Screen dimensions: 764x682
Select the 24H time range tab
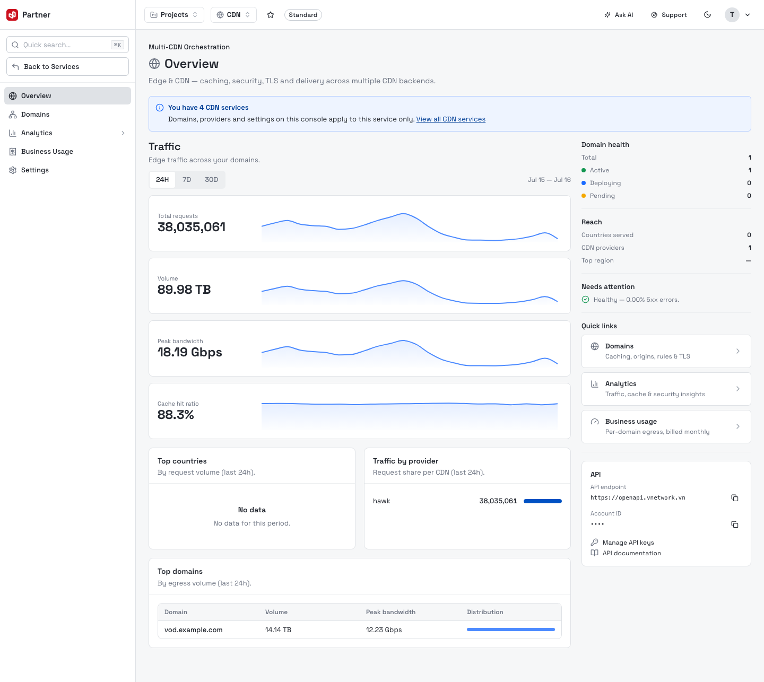[x=162, y=180]
